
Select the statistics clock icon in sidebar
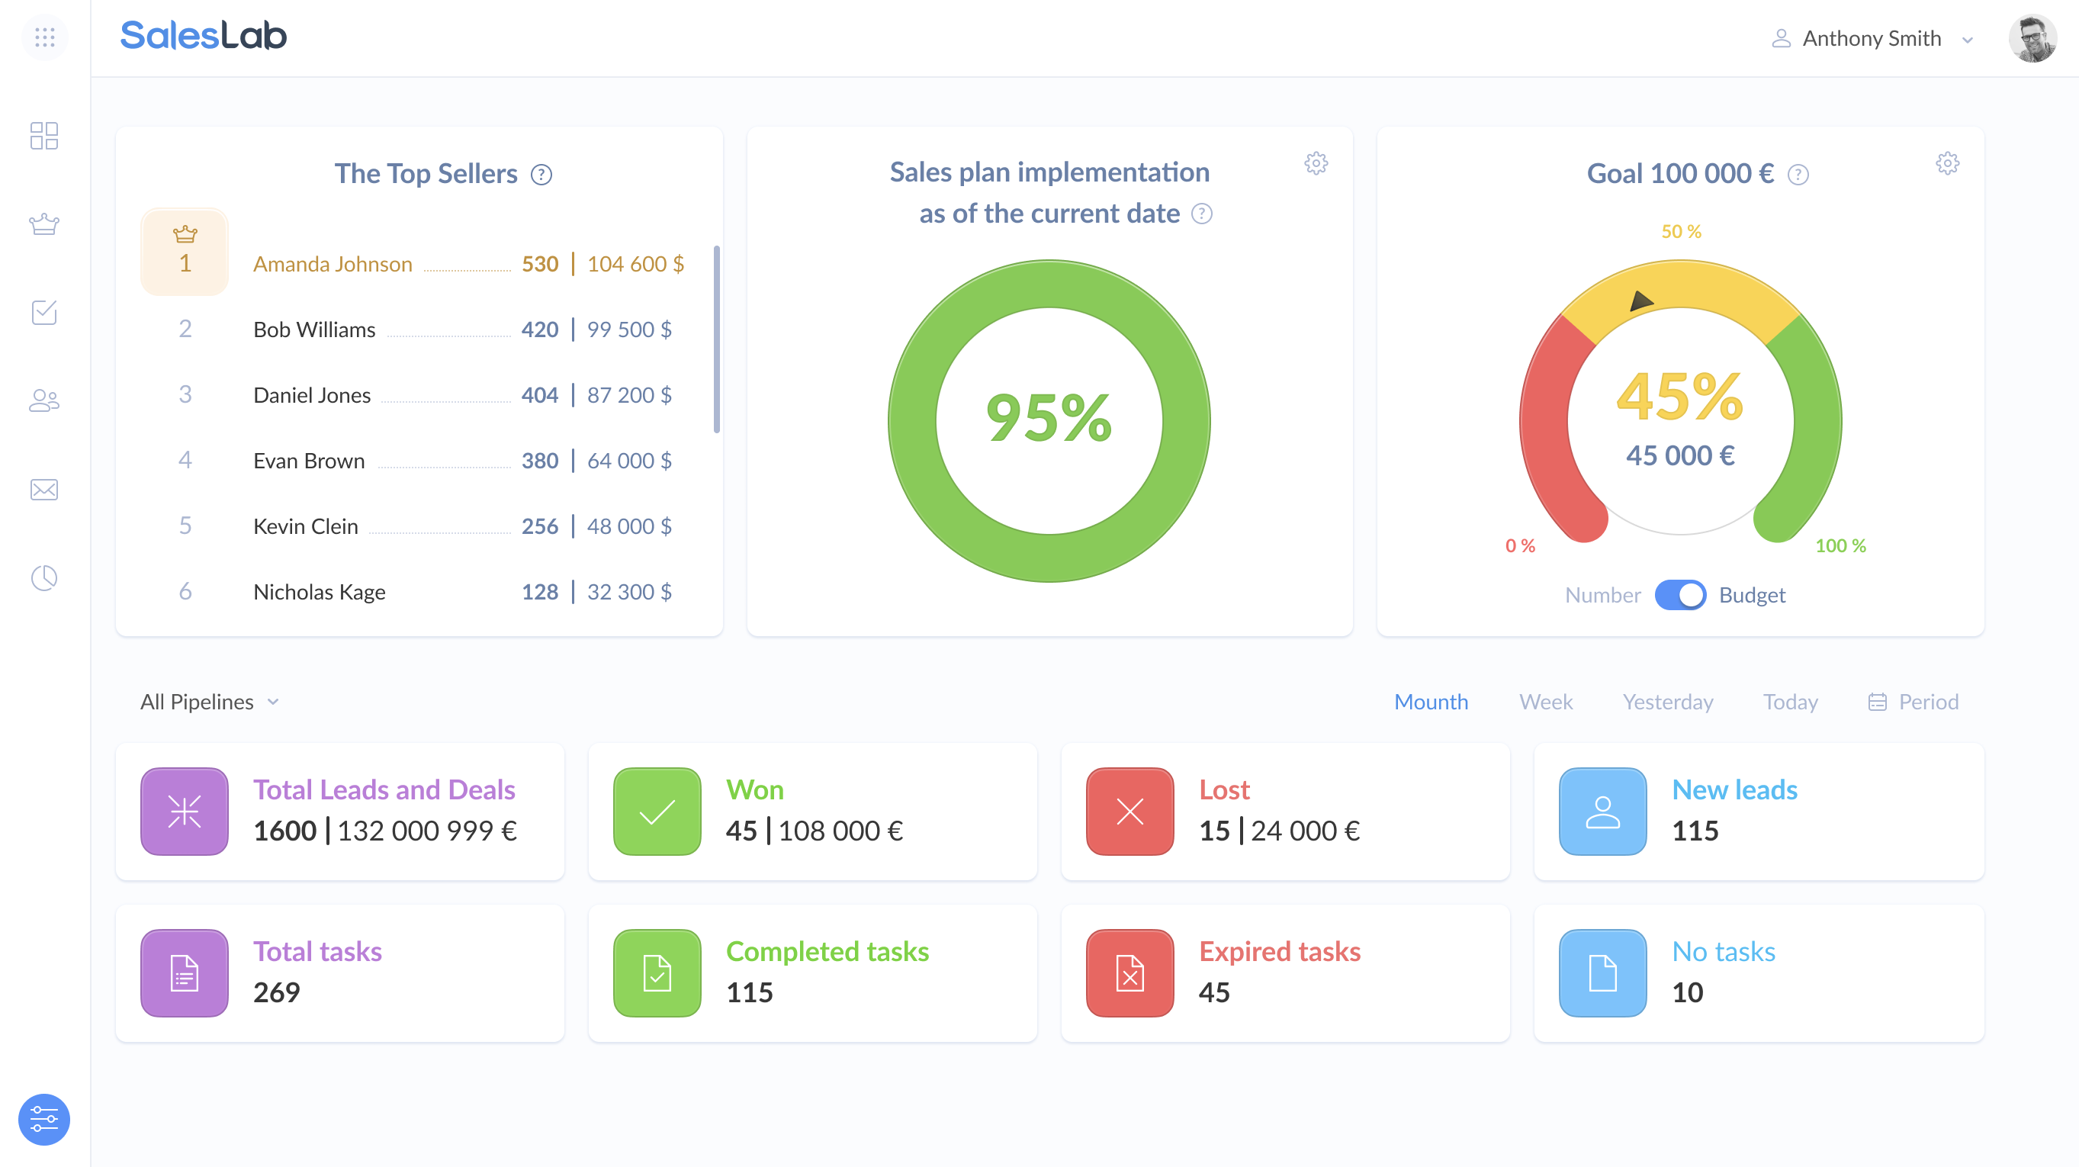pyautogui.click(x=44, y=577)
